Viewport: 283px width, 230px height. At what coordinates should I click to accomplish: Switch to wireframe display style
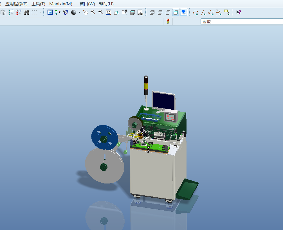click(x=152, y=12)
